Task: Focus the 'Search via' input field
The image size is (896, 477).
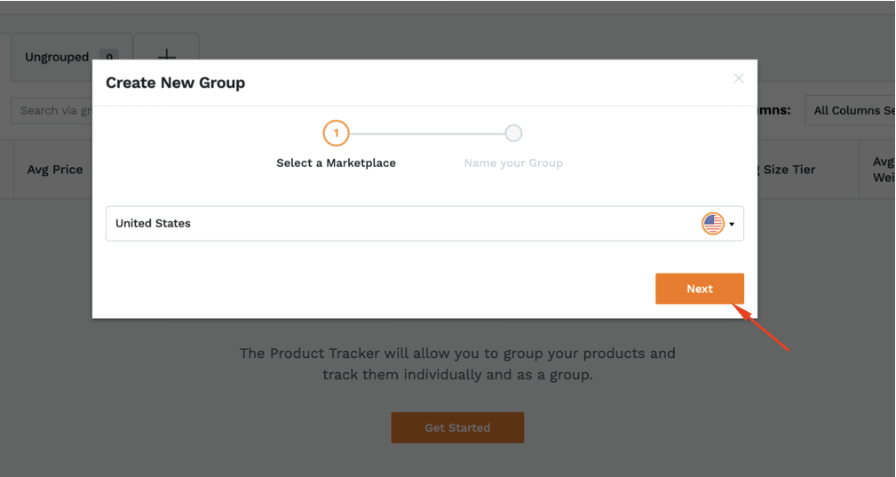Action: point(52,110)
